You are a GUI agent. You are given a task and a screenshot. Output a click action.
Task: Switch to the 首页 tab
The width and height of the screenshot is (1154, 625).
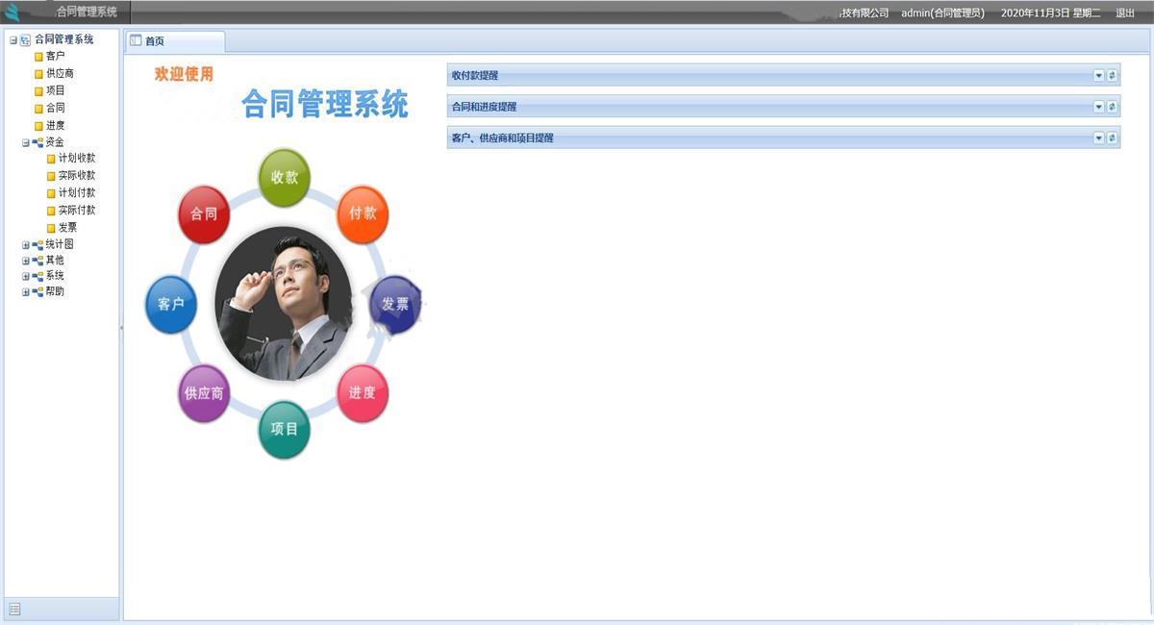coord(174,41)
